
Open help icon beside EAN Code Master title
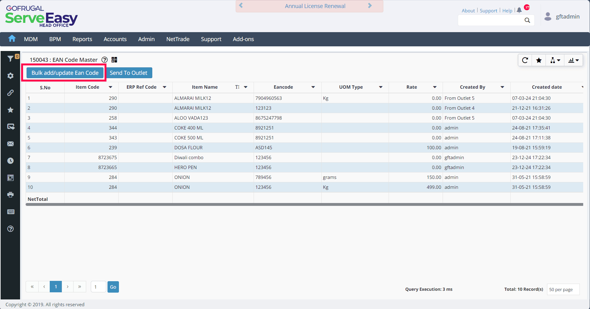pos(105,60)
